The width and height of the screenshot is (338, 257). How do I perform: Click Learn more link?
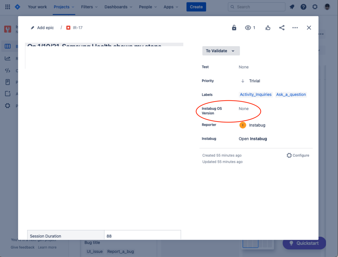tap(47, 247)
